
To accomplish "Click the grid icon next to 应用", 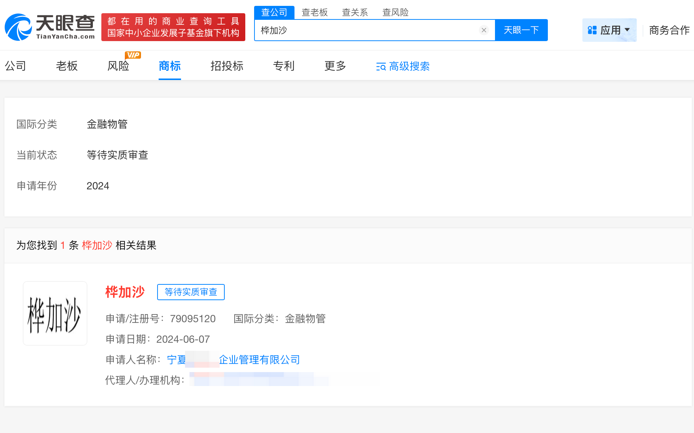I will (x=592, y=30).
